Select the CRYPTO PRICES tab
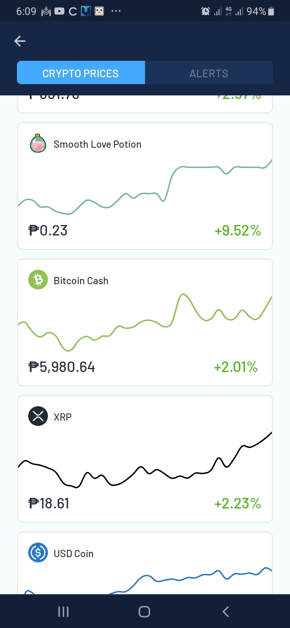This screenshot has width=290, height=628. click(x=81, y=72)
